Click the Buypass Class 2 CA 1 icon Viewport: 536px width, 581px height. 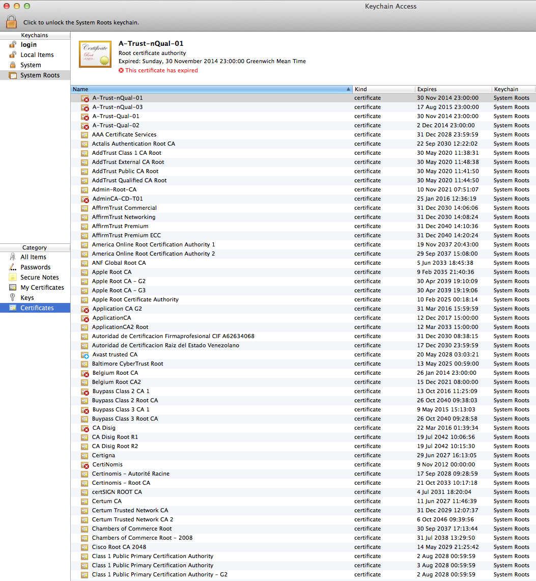click(x=85, y=391)
